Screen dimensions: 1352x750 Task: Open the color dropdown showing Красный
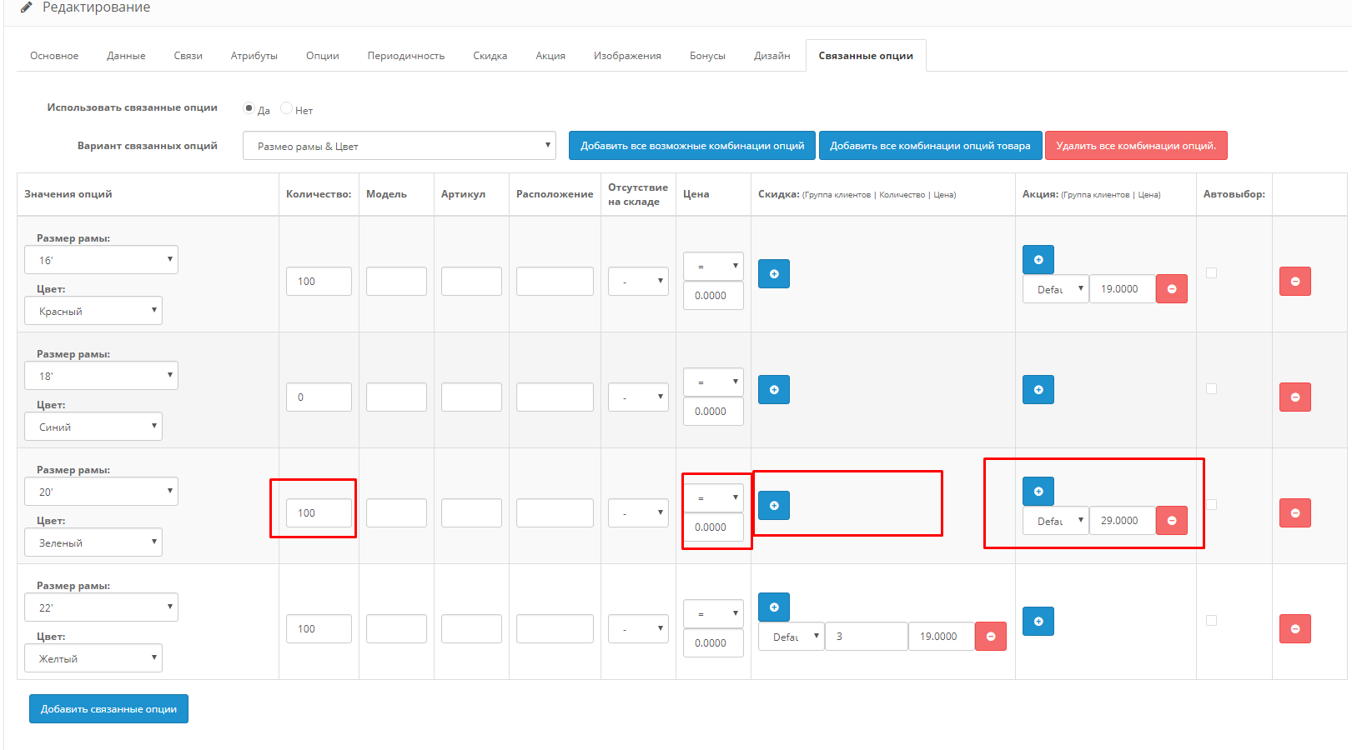(x=93, y=311)
